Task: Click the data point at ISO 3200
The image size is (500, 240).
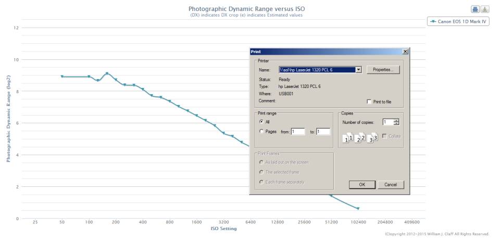Action: 223,133
